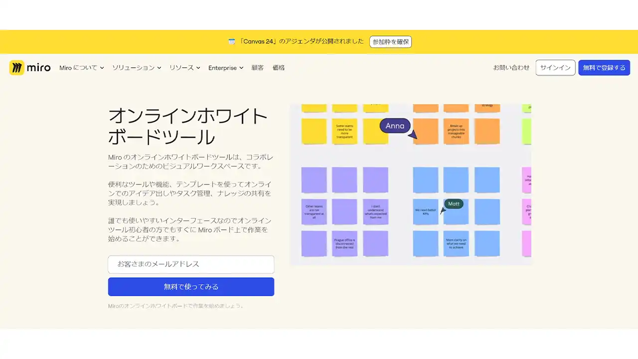Expand the リソース navigation dropdown

pyautogui.click(x=181, y=67)
